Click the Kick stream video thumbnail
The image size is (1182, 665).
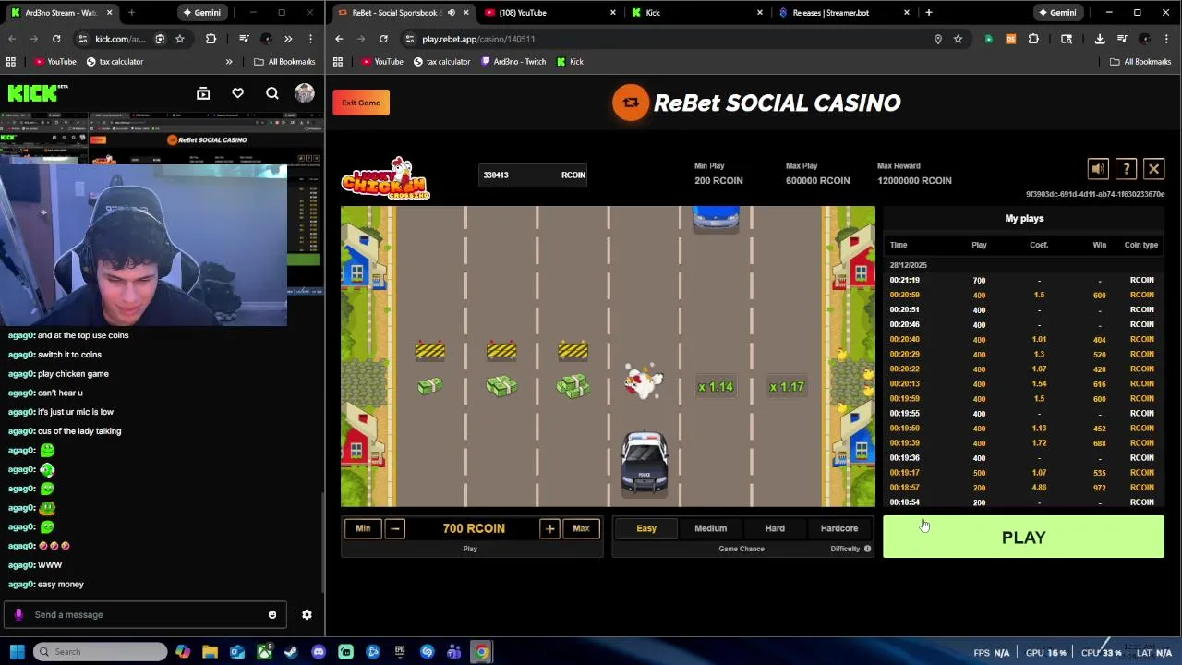tap(162, 221)
